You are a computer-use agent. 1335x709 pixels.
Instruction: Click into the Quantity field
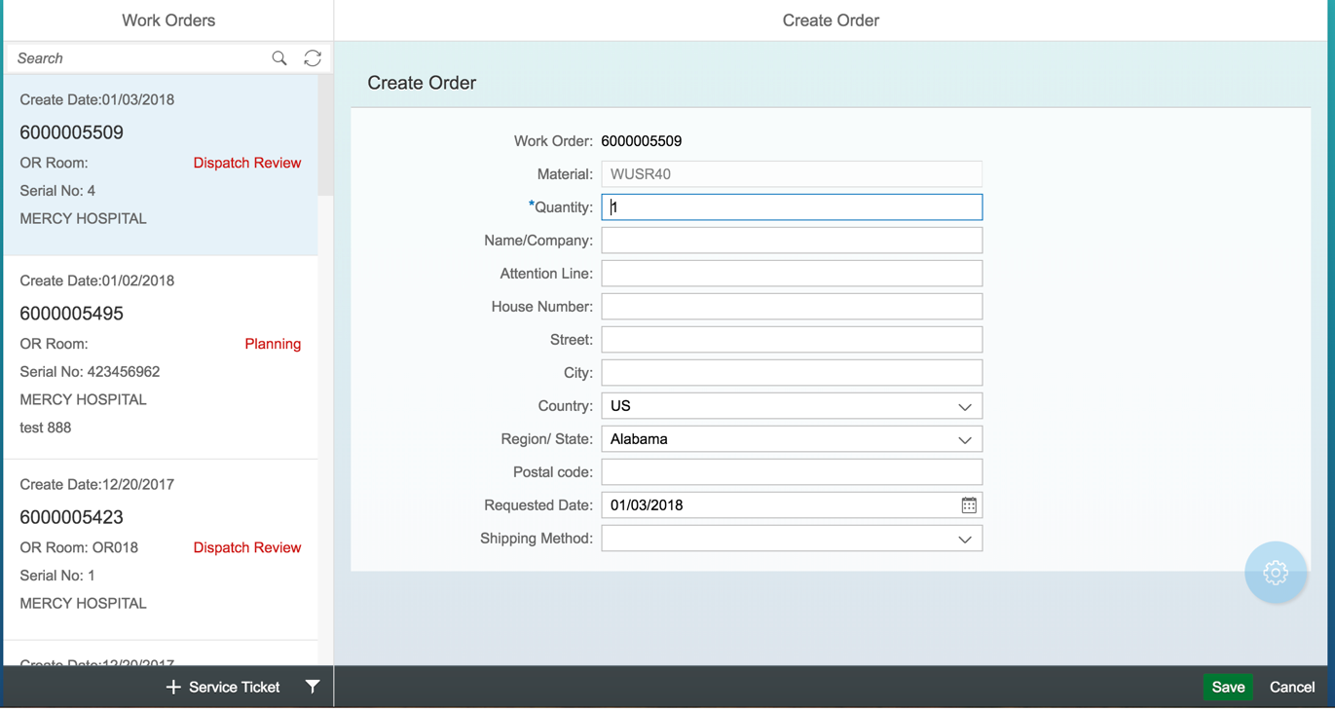tap(792, 207)
